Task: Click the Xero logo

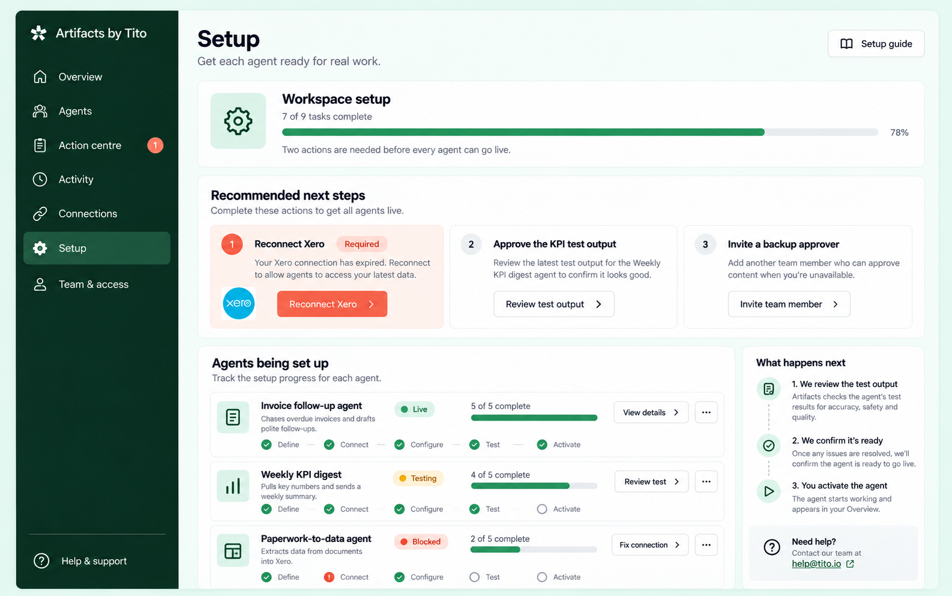Action: pos(238,303)
